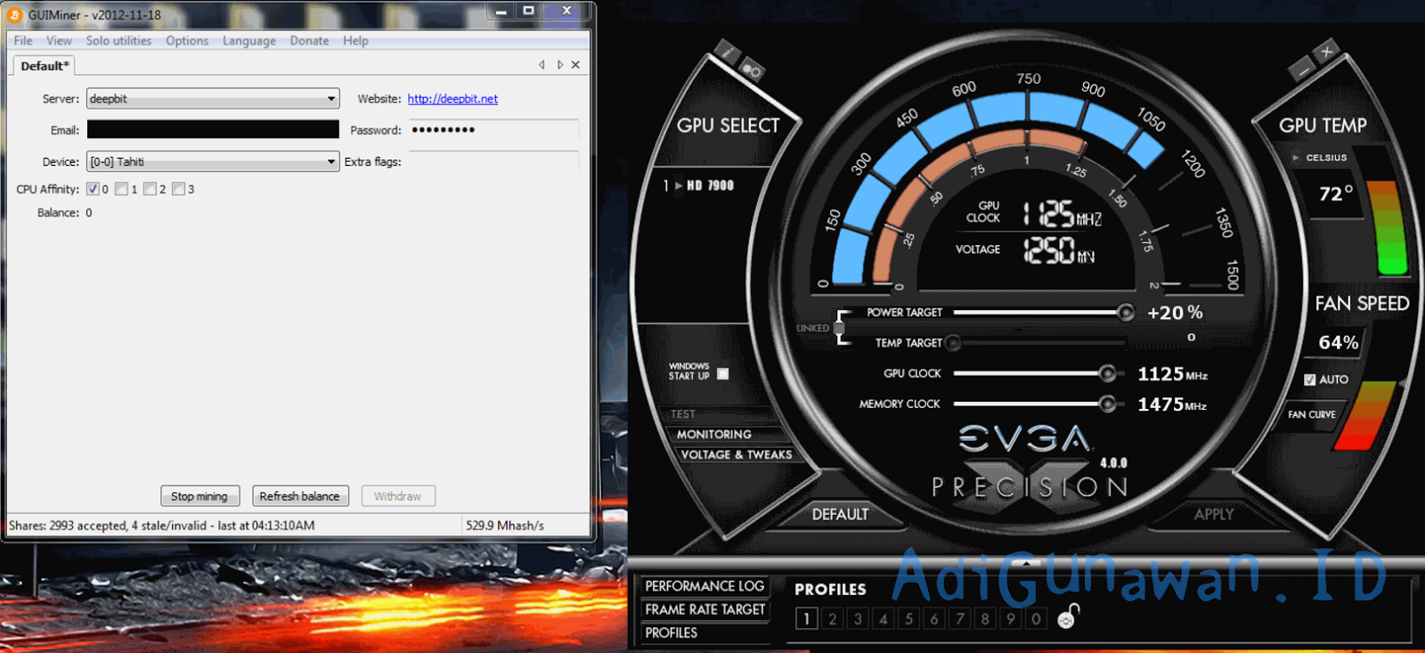1425x653 pixels.
Task: Open the View menu
Action: coord(59,41)
